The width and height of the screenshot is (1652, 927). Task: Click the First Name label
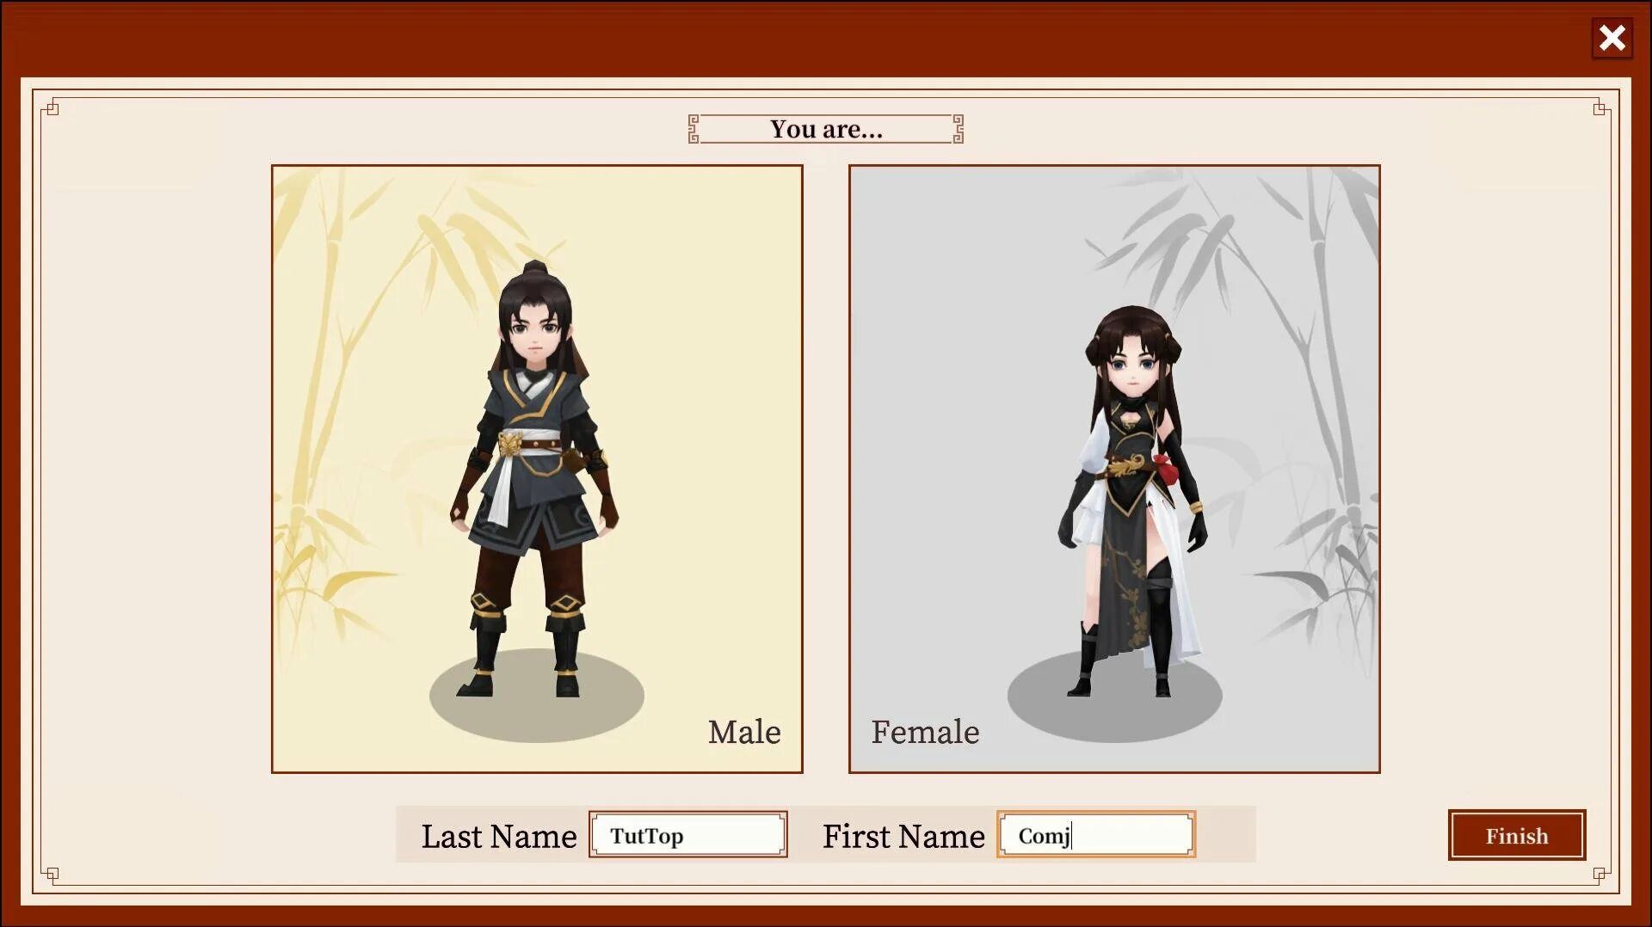pyautogui.click(x=903, y=836)
